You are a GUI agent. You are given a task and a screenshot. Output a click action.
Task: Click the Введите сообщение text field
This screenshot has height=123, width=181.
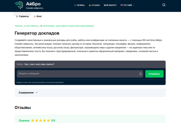[78, 74]
